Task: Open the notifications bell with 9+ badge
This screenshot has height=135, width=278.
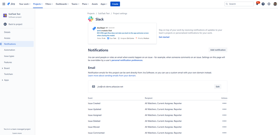Action: [257, 4]
